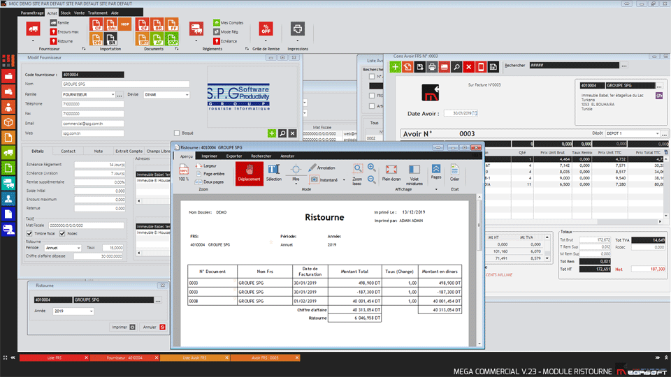Image resolution: width=671 pixels, height=377 pixels.
Task: Click the Fournisseur truck icon in ribbon
Action: click(33, 29)
